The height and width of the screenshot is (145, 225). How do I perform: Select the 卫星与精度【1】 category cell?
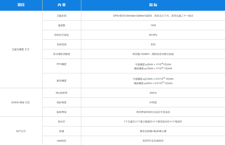coord(21,49)
